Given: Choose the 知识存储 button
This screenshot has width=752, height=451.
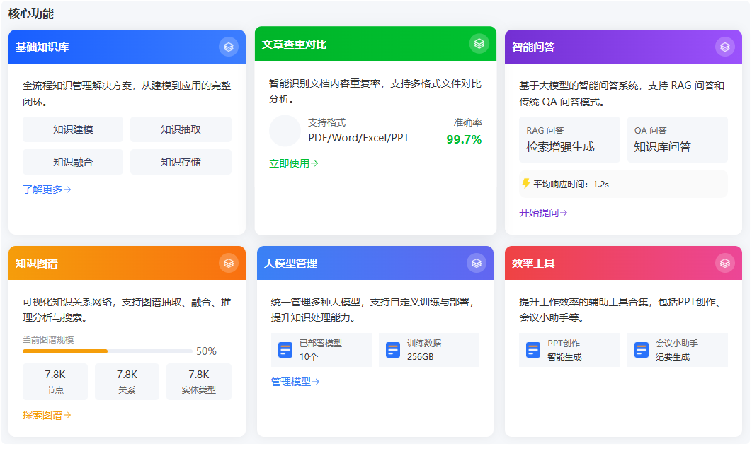Looking at the screenshot, I should [x=181, y=162].
